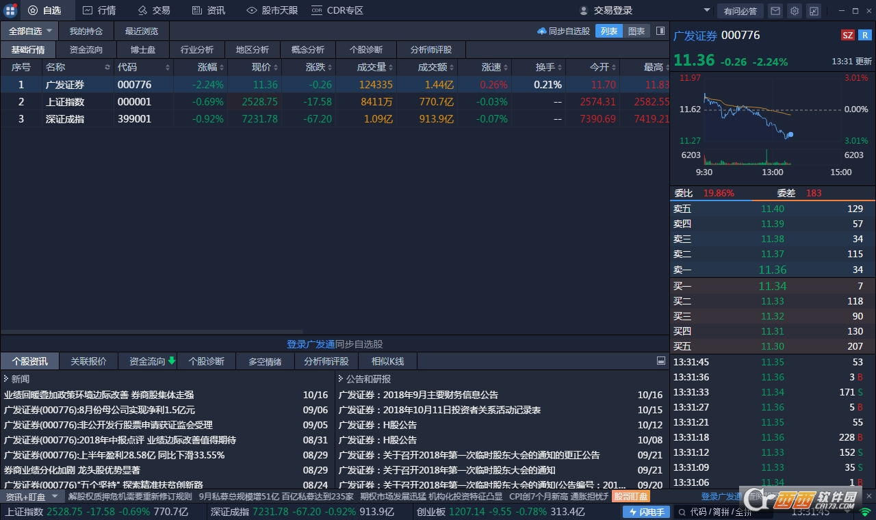Screen dimensions: 876x520
Task: Open the 多空情绪 tab
Action: [265, 361]
